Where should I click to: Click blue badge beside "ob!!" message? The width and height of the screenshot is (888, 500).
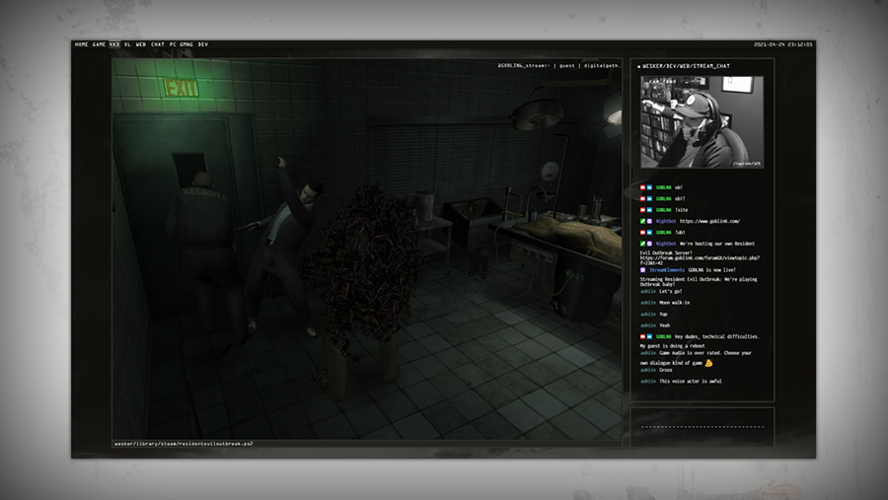pos(649,199)
